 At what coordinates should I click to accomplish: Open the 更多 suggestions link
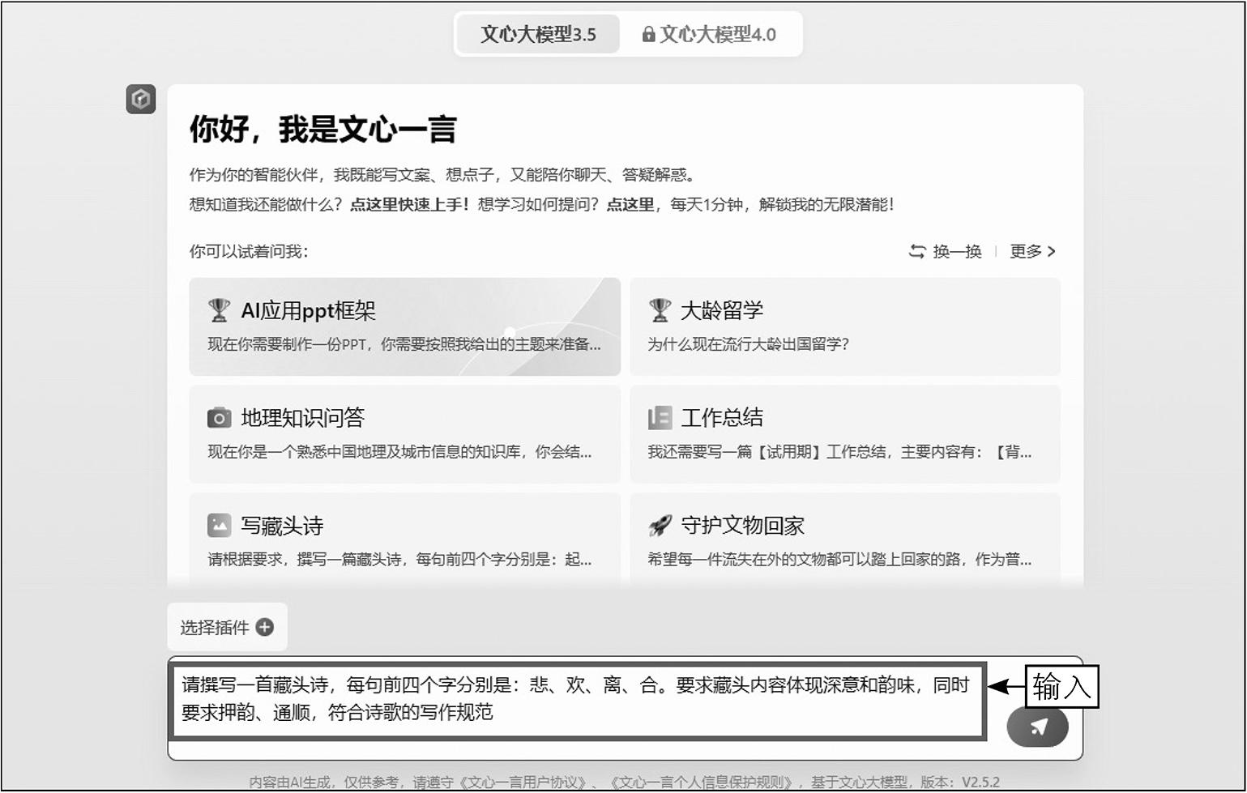(x=1032, y=251)
